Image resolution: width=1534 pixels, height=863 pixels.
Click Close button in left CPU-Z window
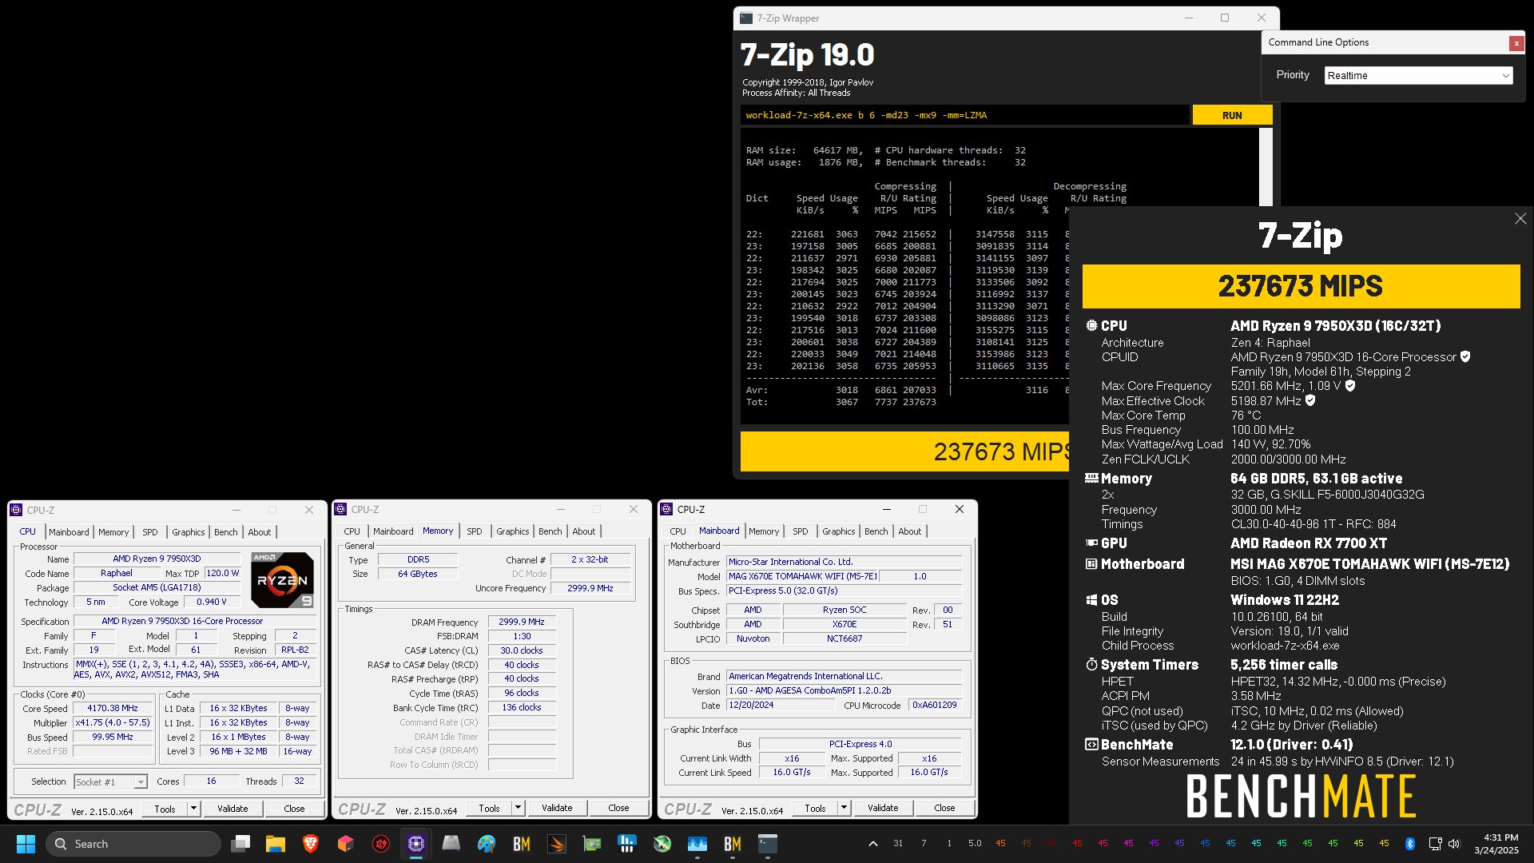[294, 809]
